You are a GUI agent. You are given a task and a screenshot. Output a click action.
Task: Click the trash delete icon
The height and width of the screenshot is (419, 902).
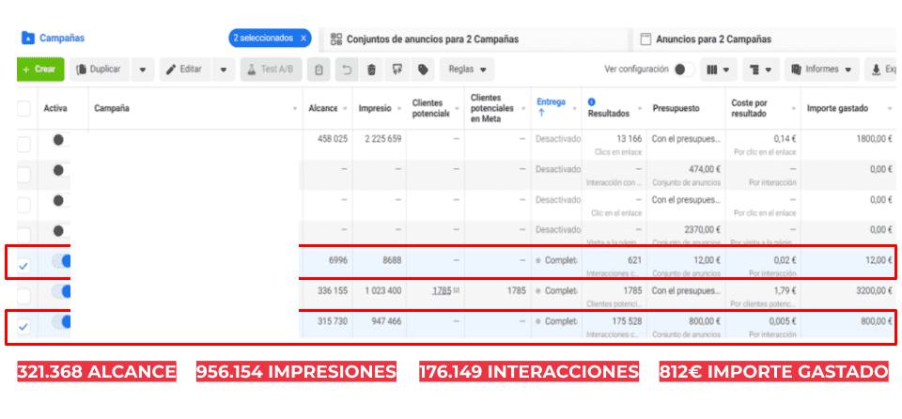pyautogui.click(x=372, y=70)
